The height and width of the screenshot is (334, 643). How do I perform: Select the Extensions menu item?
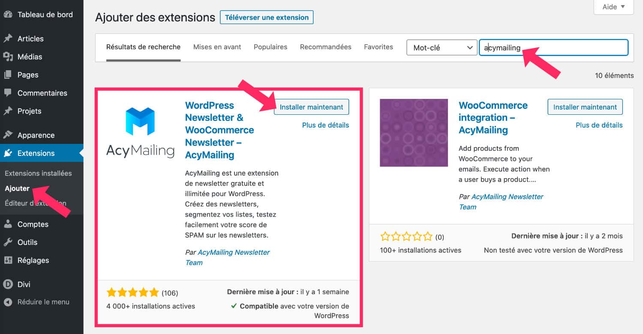point(42,153)
